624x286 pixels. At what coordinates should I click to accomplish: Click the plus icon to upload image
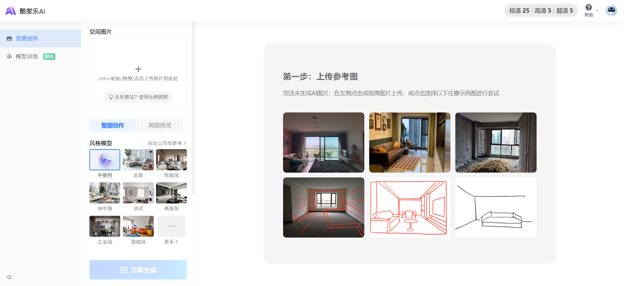coord(138,69)
